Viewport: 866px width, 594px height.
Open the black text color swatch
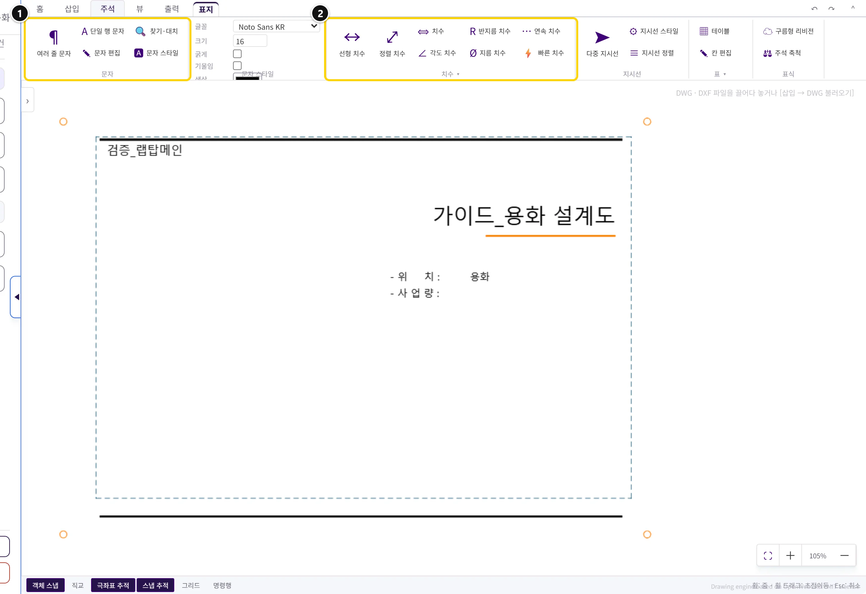(248, 77)
